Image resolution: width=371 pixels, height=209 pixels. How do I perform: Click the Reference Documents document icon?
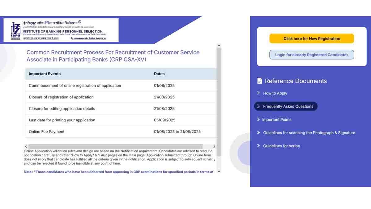pyautogui.click(x=260, y=81)
